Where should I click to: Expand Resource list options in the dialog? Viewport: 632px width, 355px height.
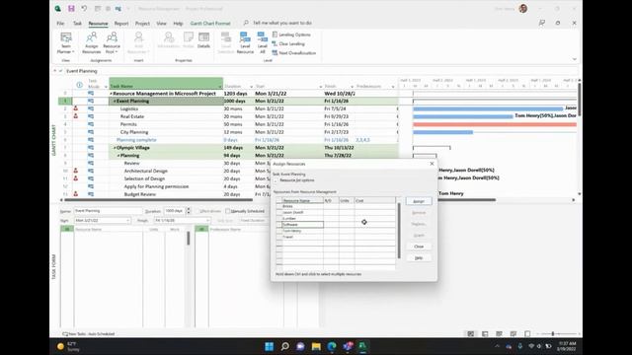coord(276,180)
